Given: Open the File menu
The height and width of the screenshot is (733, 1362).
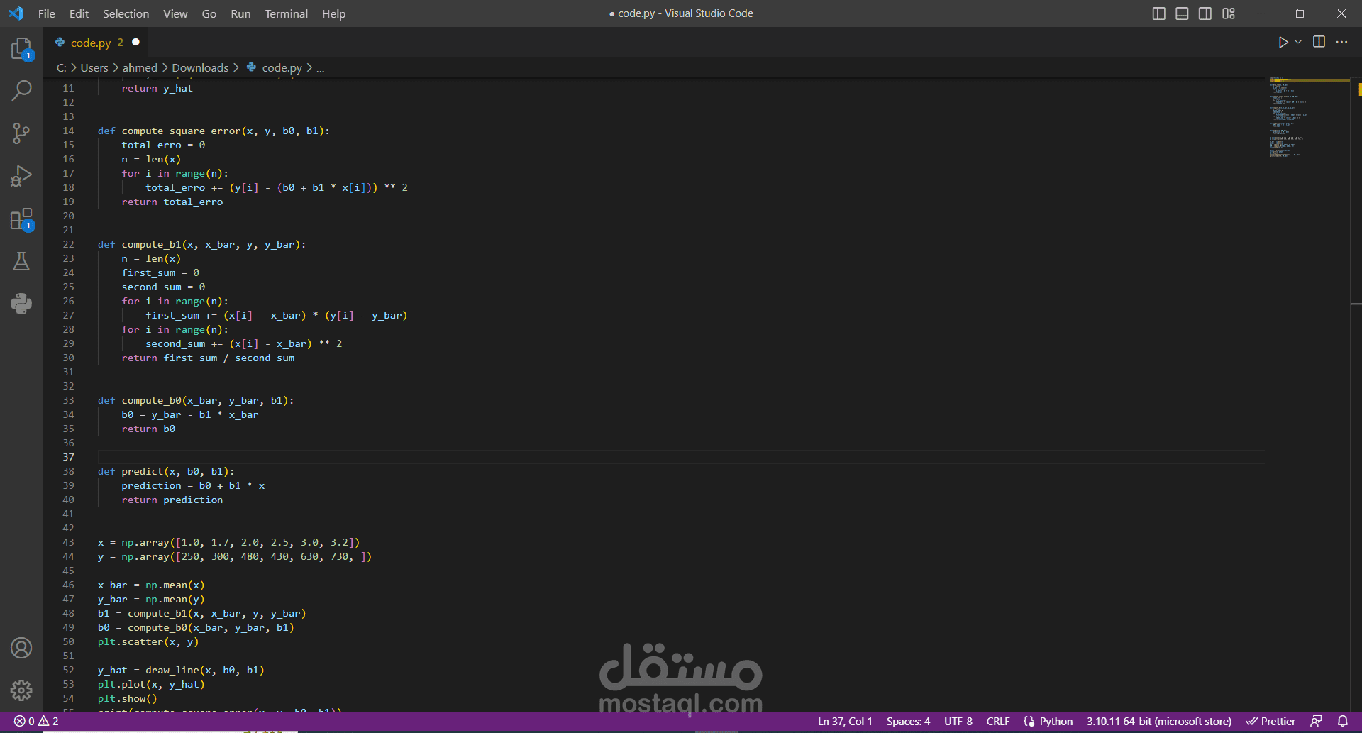Looking at the screenshot, I should tap(46, 13).
